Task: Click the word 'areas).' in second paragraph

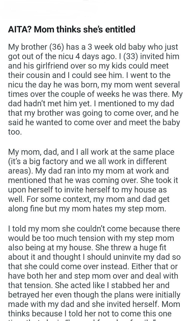Action: pyautogui.click(x=21, y=171)
